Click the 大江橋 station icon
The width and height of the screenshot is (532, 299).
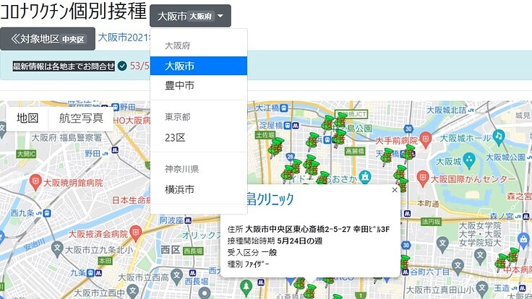click(284, 108)
